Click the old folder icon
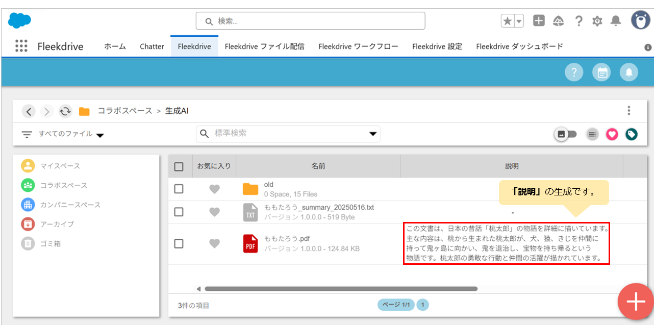654x325 pixels. [250, 189]
